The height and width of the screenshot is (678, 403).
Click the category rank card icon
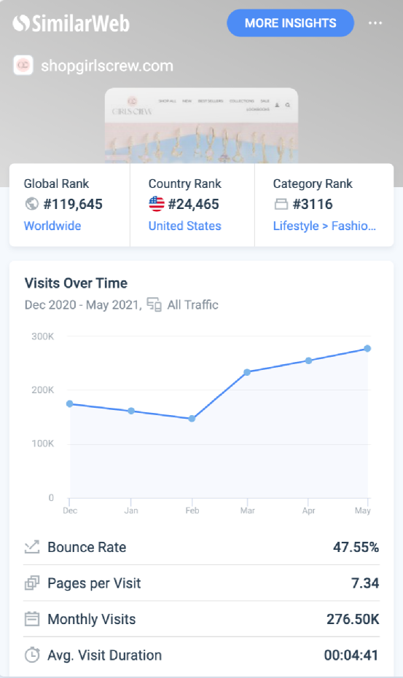point(281,204)
